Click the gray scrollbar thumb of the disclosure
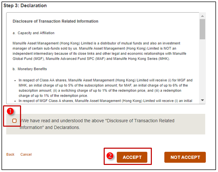Viewport: 218px width, 172px height. coord(202,29)
